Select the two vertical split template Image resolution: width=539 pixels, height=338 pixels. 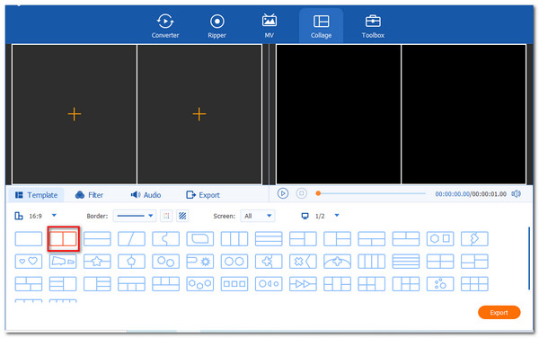coord(63,238)
